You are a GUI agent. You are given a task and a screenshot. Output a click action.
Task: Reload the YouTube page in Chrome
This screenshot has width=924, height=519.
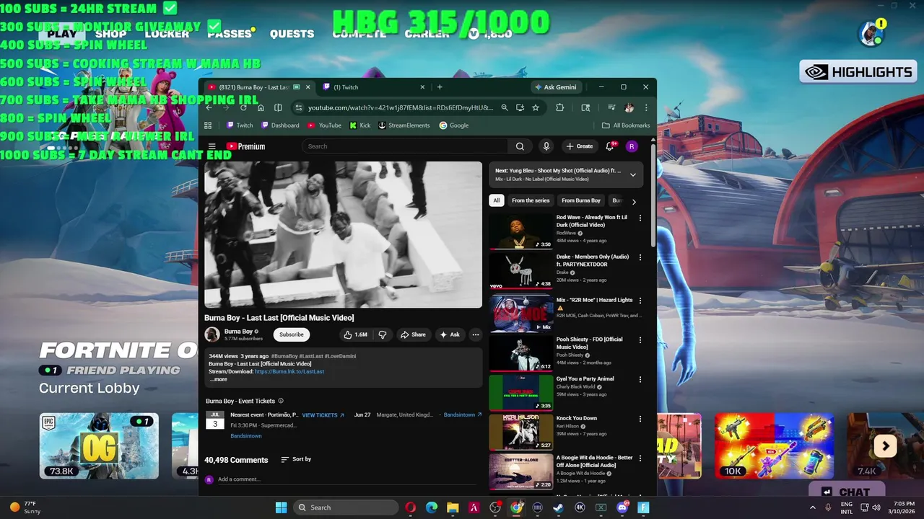click(243, 107)
